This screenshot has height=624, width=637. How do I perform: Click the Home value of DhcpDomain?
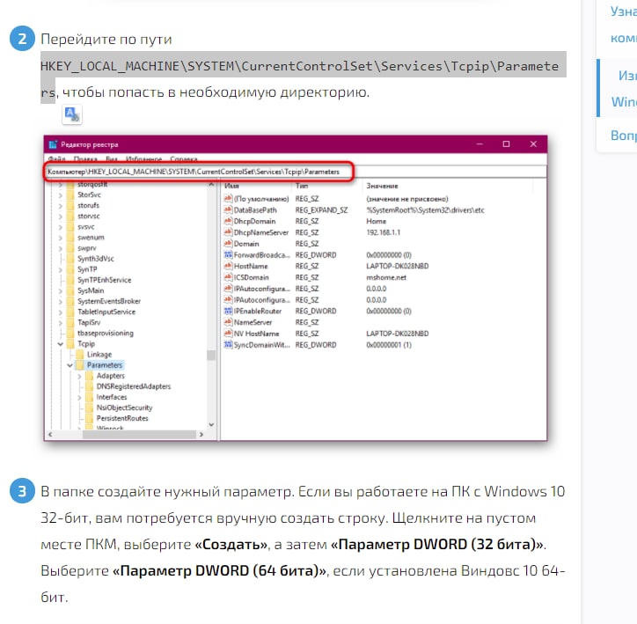click(377, 221)
